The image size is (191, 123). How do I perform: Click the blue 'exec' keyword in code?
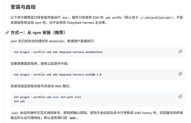pos(56,97)
